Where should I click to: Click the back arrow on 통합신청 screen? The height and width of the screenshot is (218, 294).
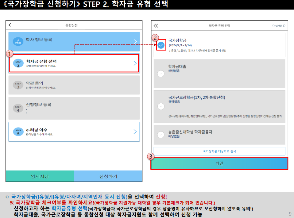pos(10,25)
